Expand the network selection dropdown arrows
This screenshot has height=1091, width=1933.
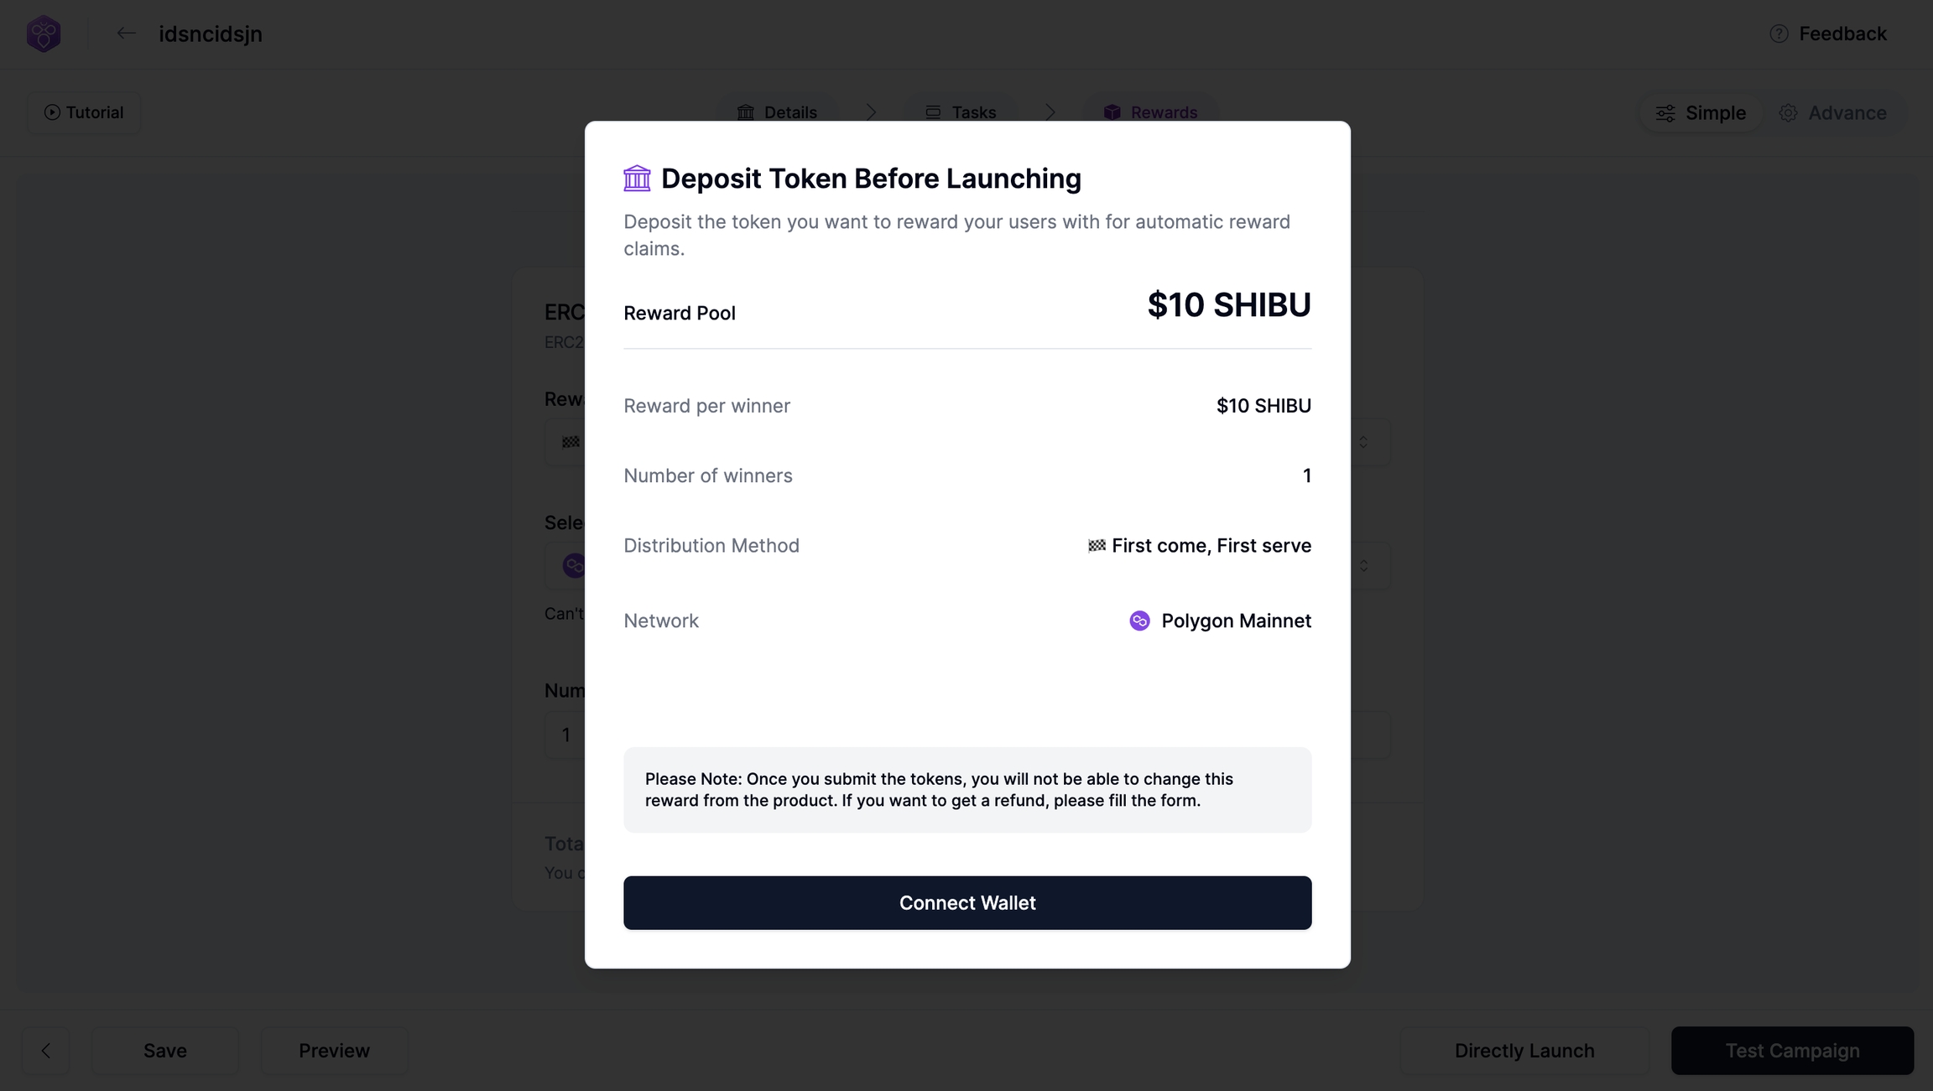pyautogui.click(x=1363, y=566)
